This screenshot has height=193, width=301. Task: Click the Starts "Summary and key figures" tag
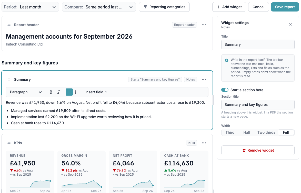155,80
